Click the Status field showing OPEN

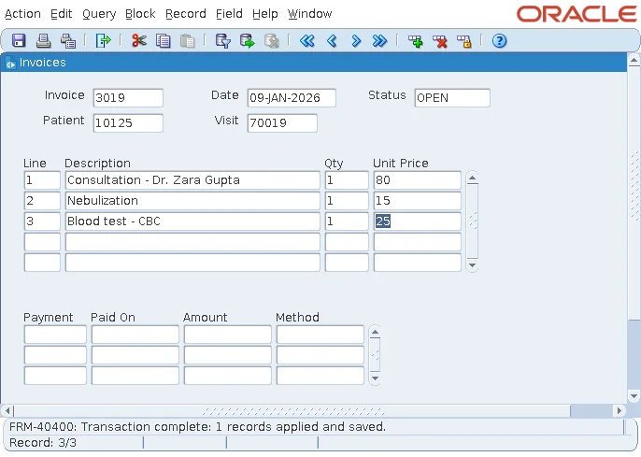452,98
